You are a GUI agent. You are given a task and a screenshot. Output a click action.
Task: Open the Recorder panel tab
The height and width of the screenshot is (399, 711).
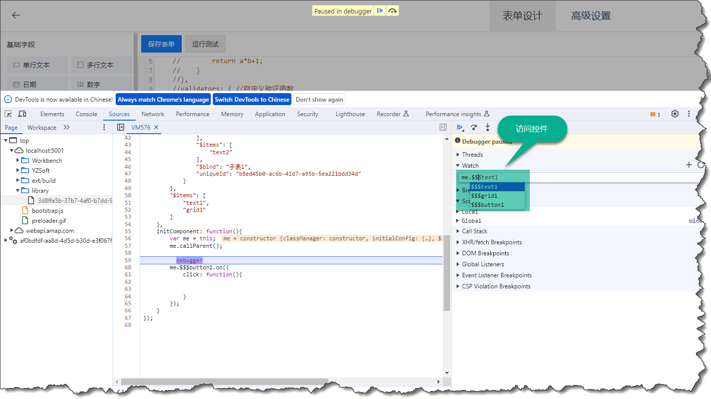tap(393, 114)
